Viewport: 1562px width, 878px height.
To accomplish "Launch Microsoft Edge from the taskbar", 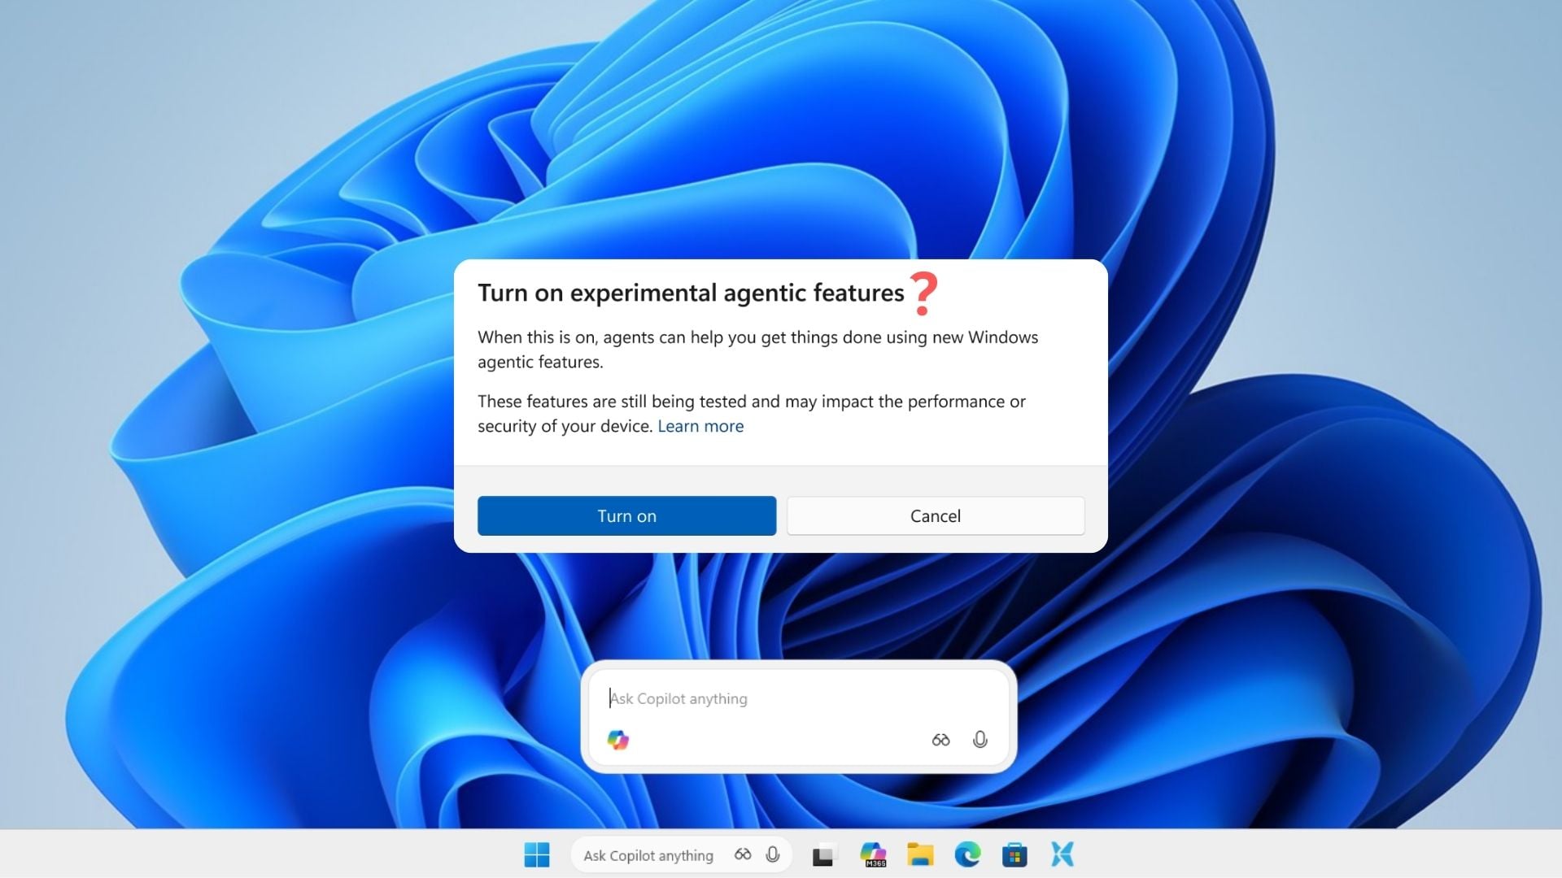I will [x=967, y=854].
